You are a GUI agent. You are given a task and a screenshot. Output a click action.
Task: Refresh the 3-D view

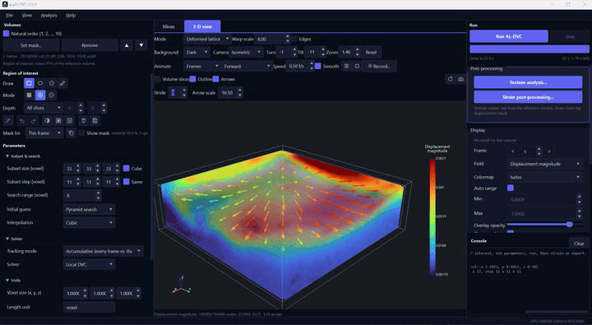pos(450,79)
